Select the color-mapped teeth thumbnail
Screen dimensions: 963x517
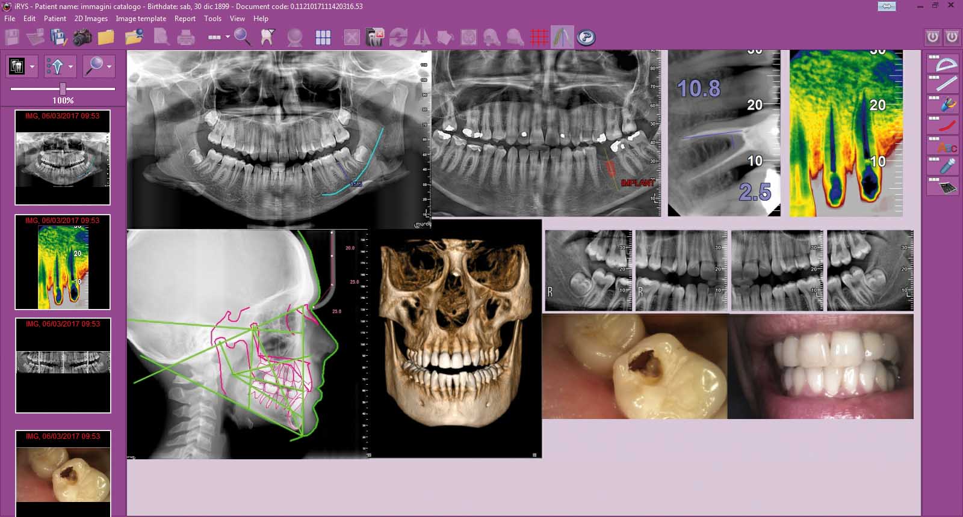(63, 262)
